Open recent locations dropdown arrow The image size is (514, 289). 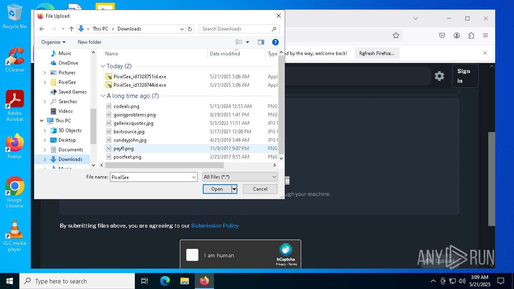[x=63, y=29]
